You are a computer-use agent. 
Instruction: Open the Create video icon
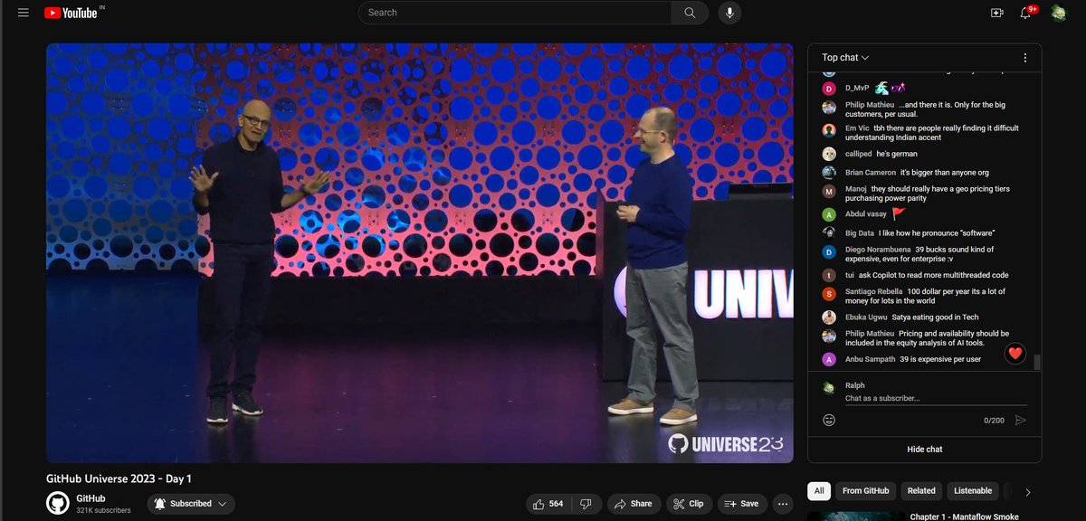click(996, 13)
